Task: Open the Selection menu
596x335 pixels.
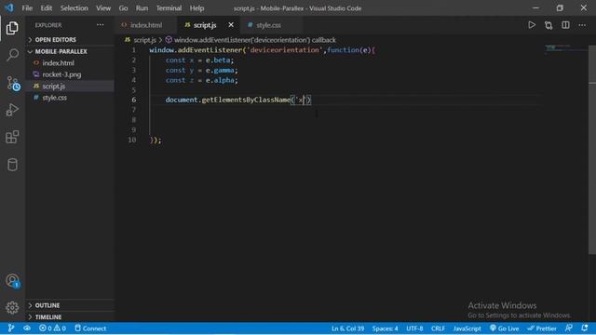Action: 74,8
